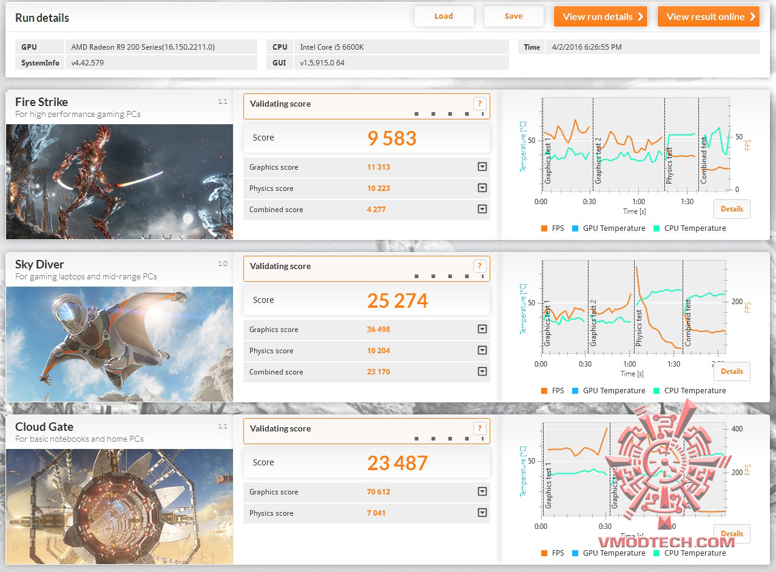Click Fire Strike validating score help icon
The image size is (776, 572).
tap(479, 104)
